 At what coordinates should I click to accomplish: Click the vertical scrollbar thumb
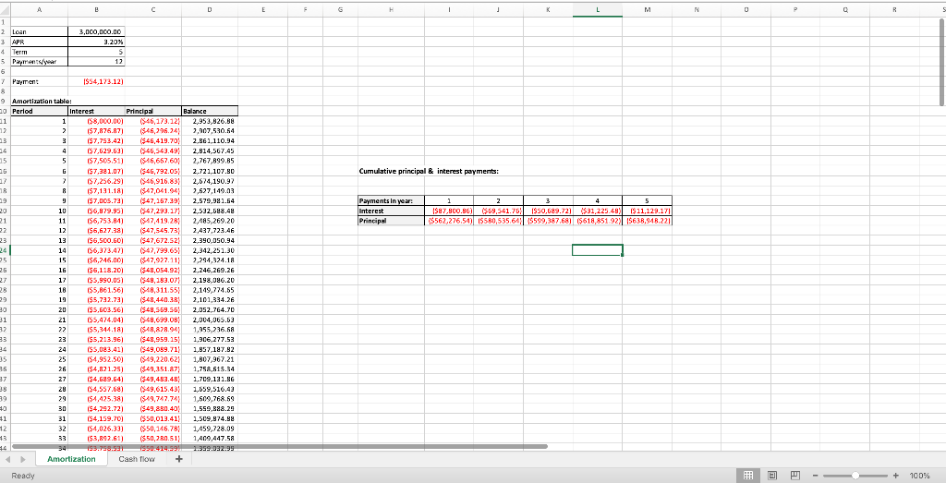coord(941,62)
